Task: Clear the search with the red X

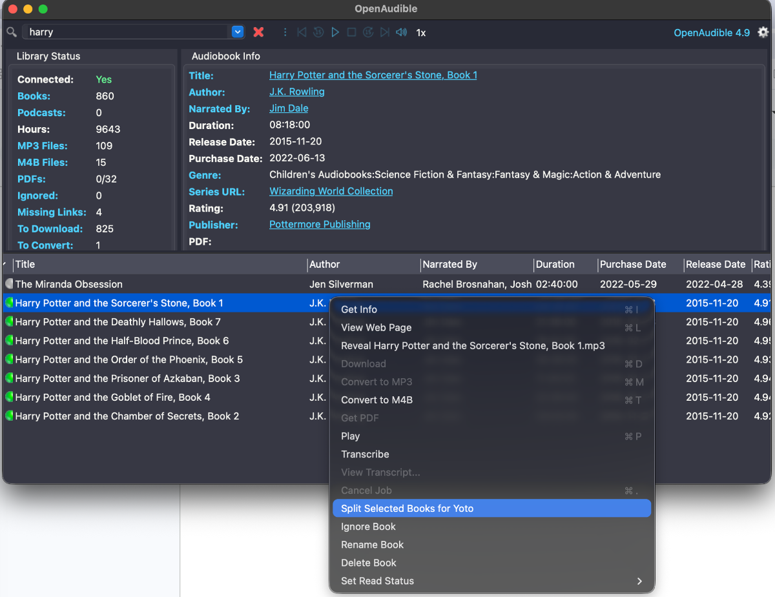Action: 258,32
